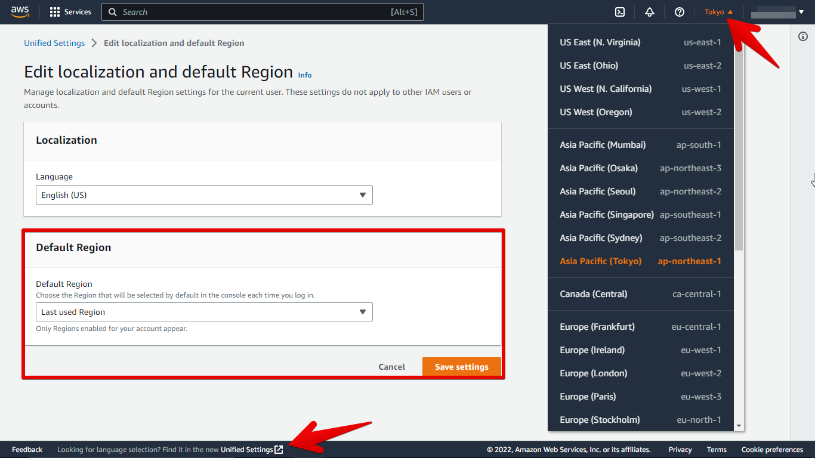The image size is (815, 458).
Task: Open Cookie preferences in footer
Action: 772,450
